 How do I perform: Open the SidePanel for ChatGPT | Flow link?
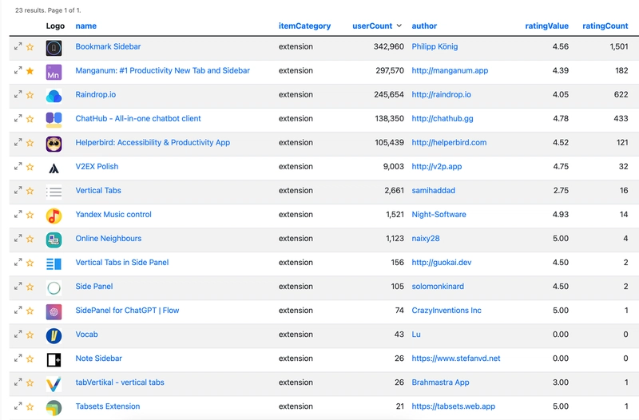coord(127,311)
